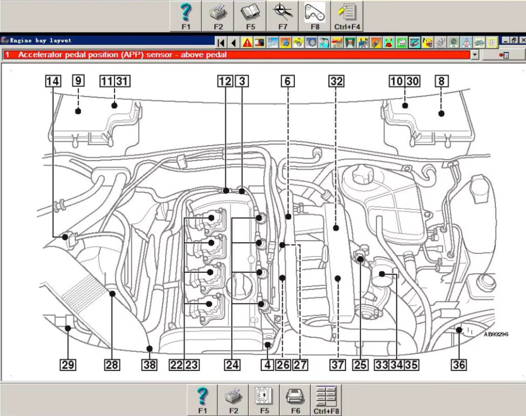Open the Ctrl+F8 button grid icon
Viewport: 526px width, 416px height.
326,400
